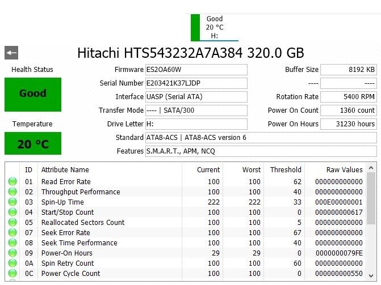Select the Seek Time Performance attribute name
381x285 pixels.
pyautogui.click(x=79, y=243)
